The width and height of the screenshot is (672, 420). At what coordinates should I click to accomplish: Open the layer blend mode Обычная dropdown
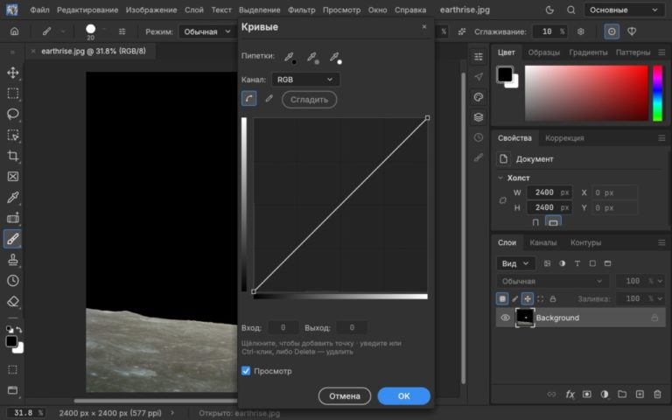click(x=552, y=281)
